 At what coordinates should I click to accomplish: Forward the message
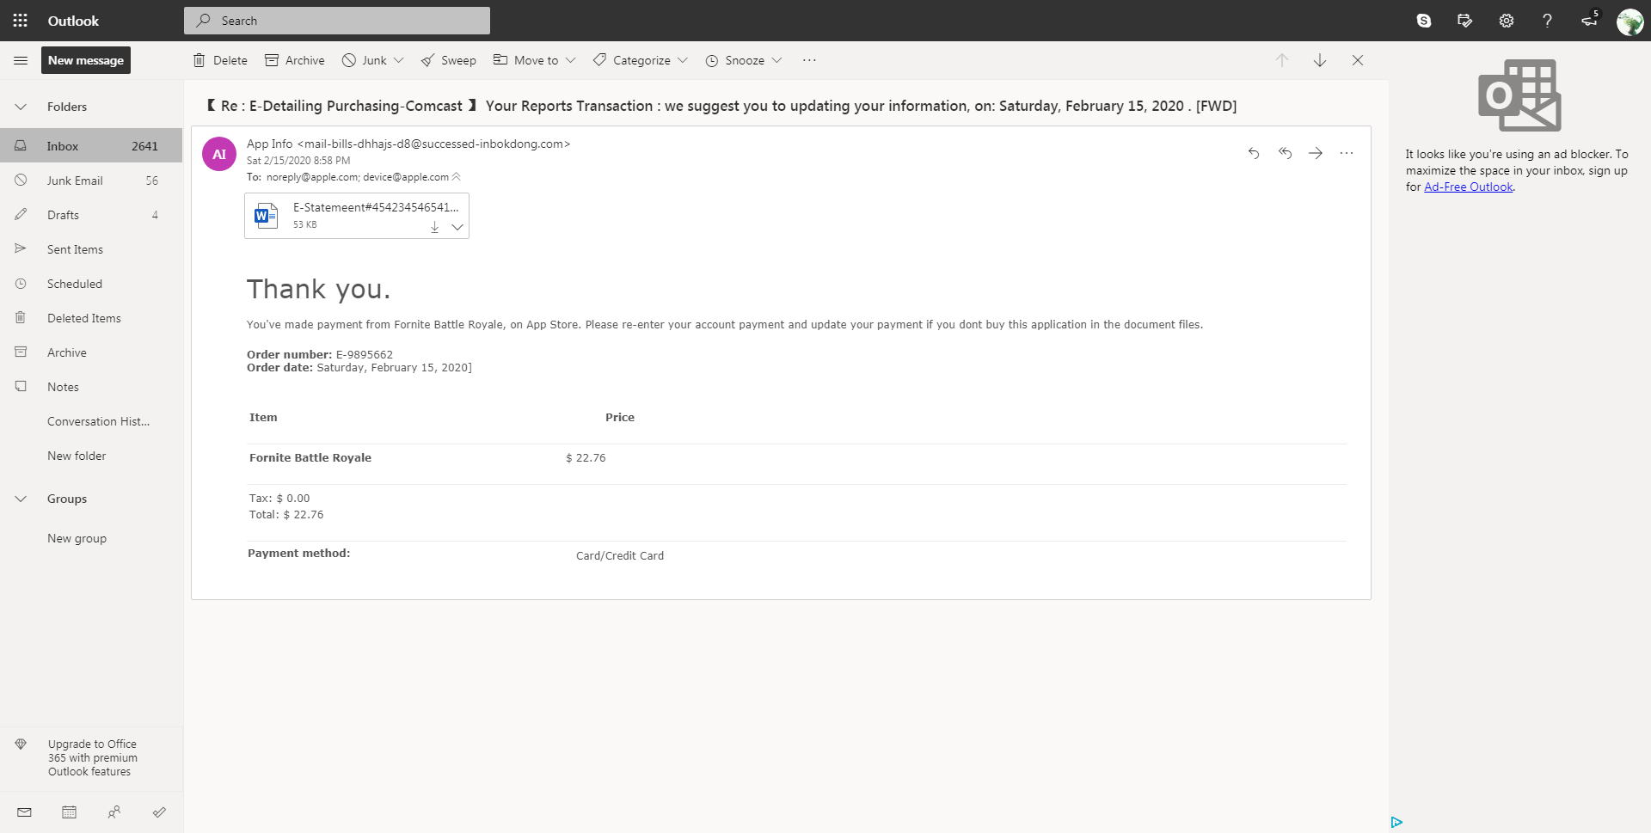(1316, 153)
